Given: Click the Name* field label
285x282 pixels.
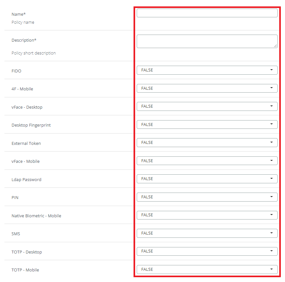Looking at the screenshot, I should click(x=19, y=14).
